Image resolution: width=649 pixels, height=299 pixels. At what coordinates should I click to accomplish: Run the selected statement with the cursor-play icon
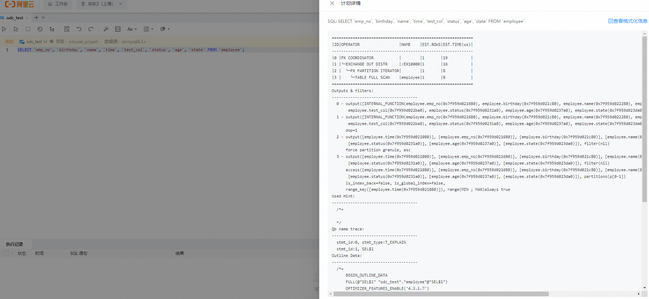click(16, 29)
